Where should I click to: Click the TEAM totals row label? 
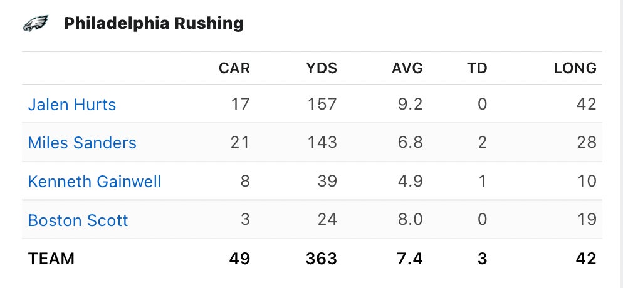[51, 259]
